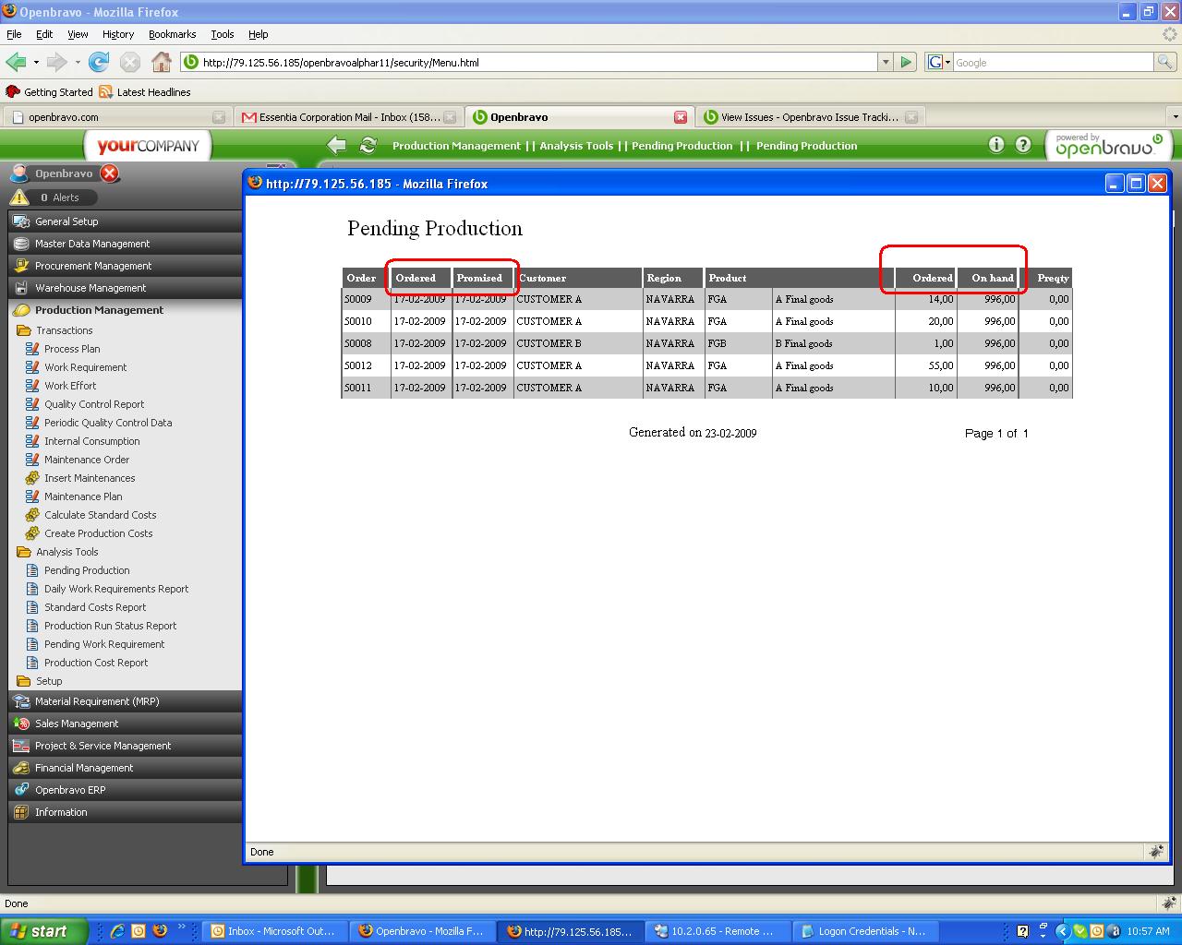Screen dimensions: 1182x945
Task: Open the Openbravo help question mark icon
Action: point(1023,145)
